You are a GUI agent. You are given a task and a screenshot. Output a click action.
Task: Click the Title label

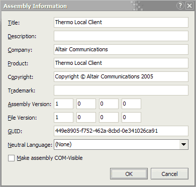pos(14,23)
